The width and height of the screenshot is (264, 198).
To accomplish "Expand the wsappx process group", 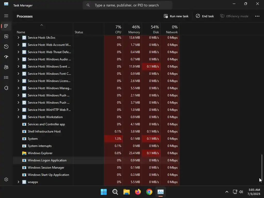I will [18, 182].
